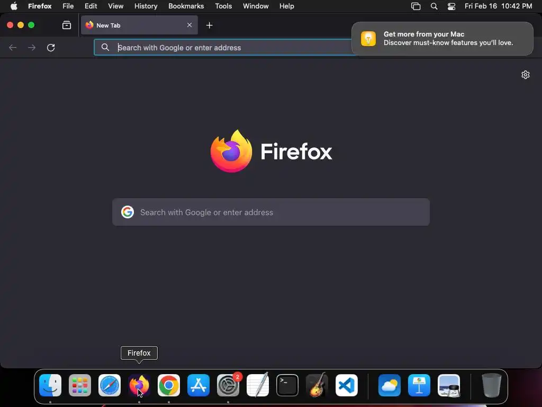Launch Terminal from the dock
The height and width of the screenshot is (407, 542).
[287, 385]
